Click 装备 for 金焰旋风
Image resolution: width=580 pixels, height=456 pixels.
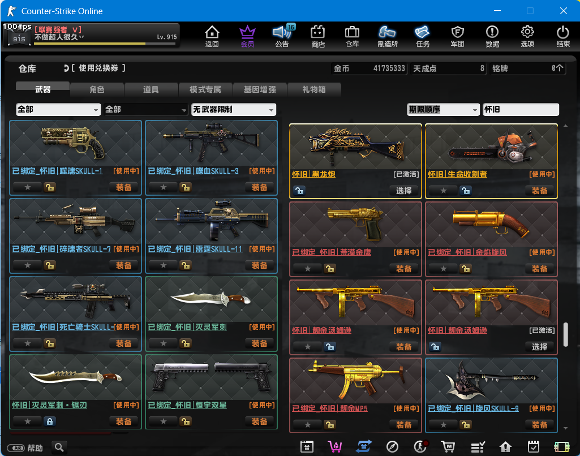[x=539, y=269]
